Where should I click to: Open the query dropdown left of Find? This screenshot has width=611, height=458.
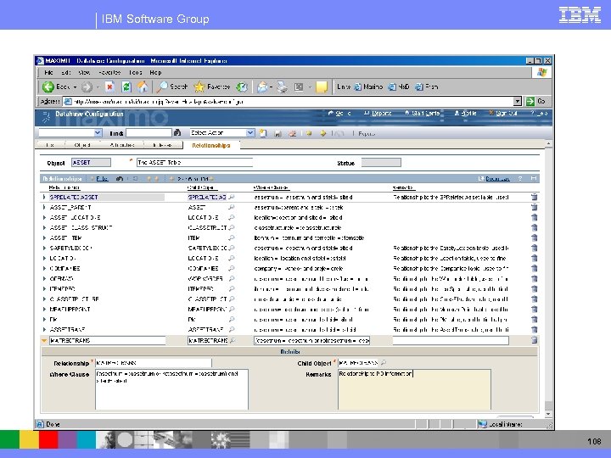click(98, 133)
